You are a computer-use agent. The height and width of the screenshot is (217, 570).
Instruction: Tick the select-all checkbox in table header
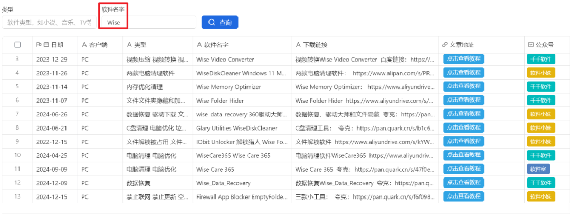(17, 45)
